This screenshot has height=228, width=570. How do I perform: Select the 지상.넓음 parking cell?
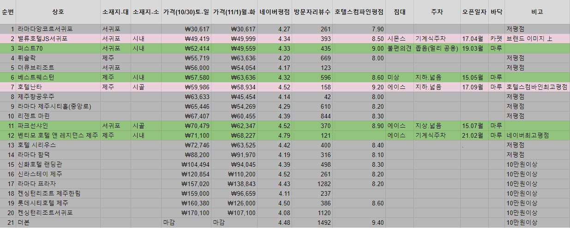point(437,126)
